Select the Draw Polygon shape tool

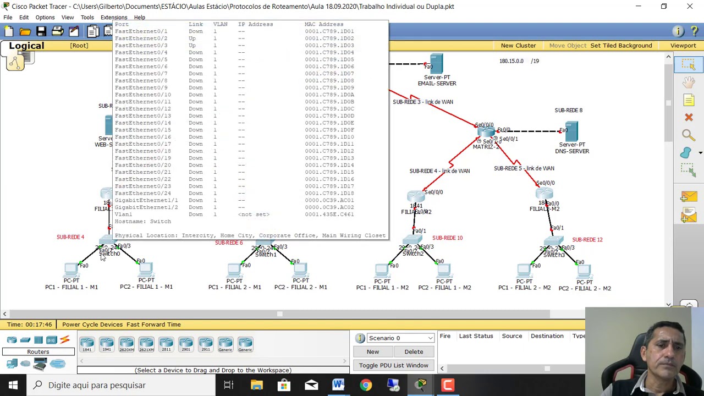686,153
